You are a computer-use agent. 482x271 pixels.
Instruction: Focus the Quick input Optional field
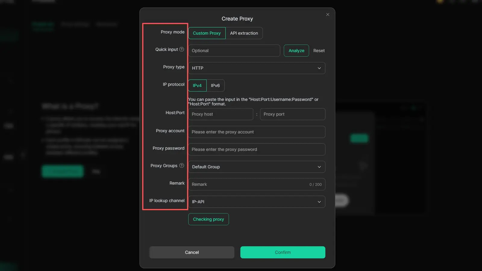[x=234, y=51]
